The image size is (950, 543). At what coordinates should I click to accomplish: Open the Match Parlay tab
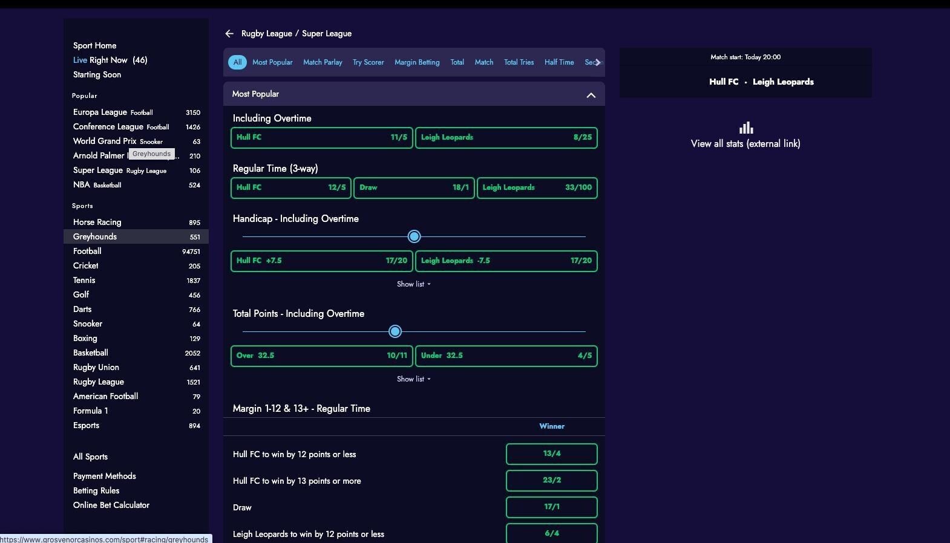[x=323, y=62]
